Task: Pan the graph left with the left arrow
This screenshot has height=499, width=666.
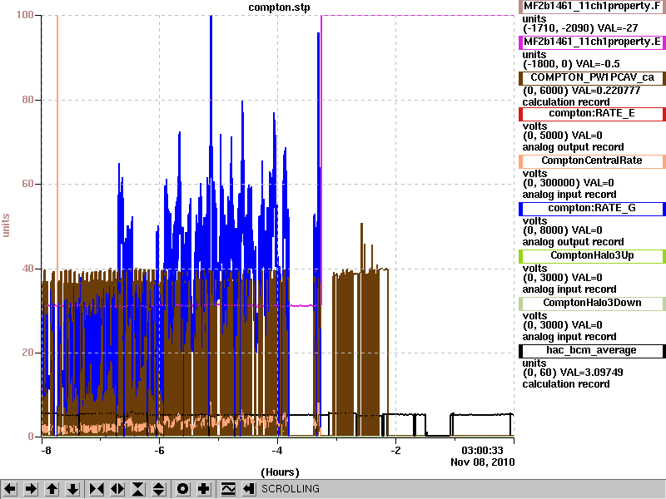Action: point(10,489)
